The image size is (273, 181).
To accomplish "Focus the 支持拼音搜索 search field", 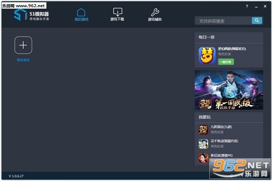I will pyautogui.click(x=223, y=21).
